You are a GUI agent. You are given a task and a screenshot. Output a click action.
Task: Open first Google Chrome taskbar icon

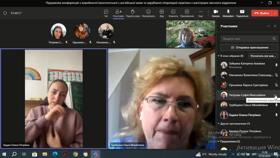tap(75, 154)
